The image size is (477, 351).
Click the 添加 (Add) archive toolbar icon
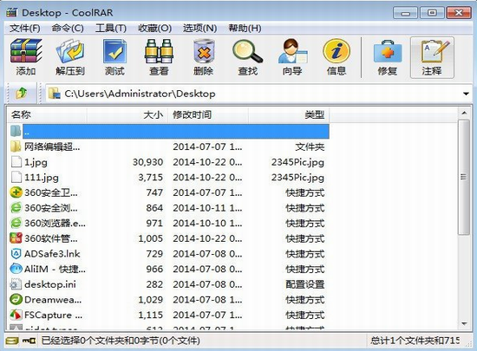26,57
